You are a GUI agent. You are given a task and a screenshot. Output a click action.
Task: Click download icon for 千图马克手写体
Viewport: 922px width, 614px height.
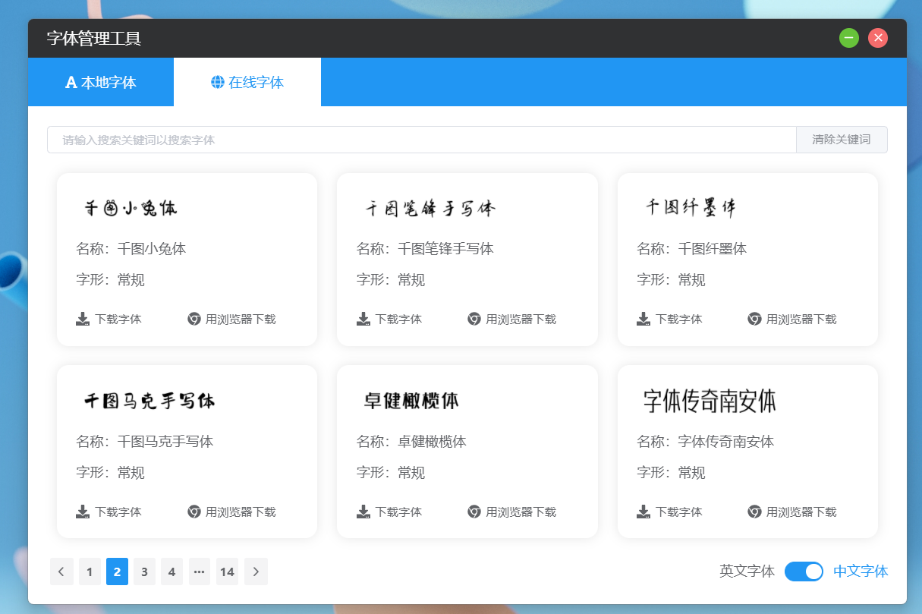click(x=83, y=512)
